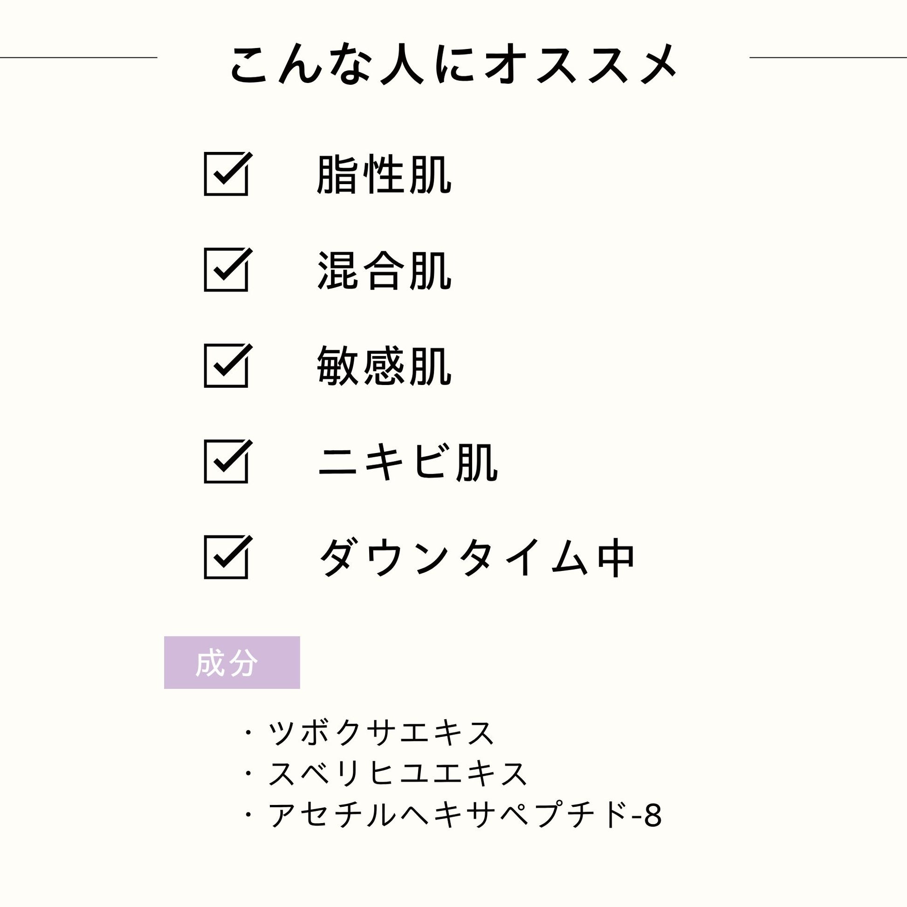Click the horizontal line left of heading
This screenshot has width=907, height=907.
pos(78,58)
